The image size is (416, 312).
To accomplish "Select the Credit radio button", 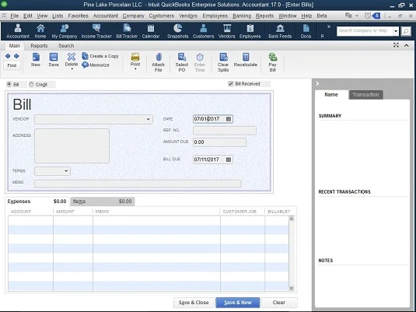I will [x=31, y=85].
